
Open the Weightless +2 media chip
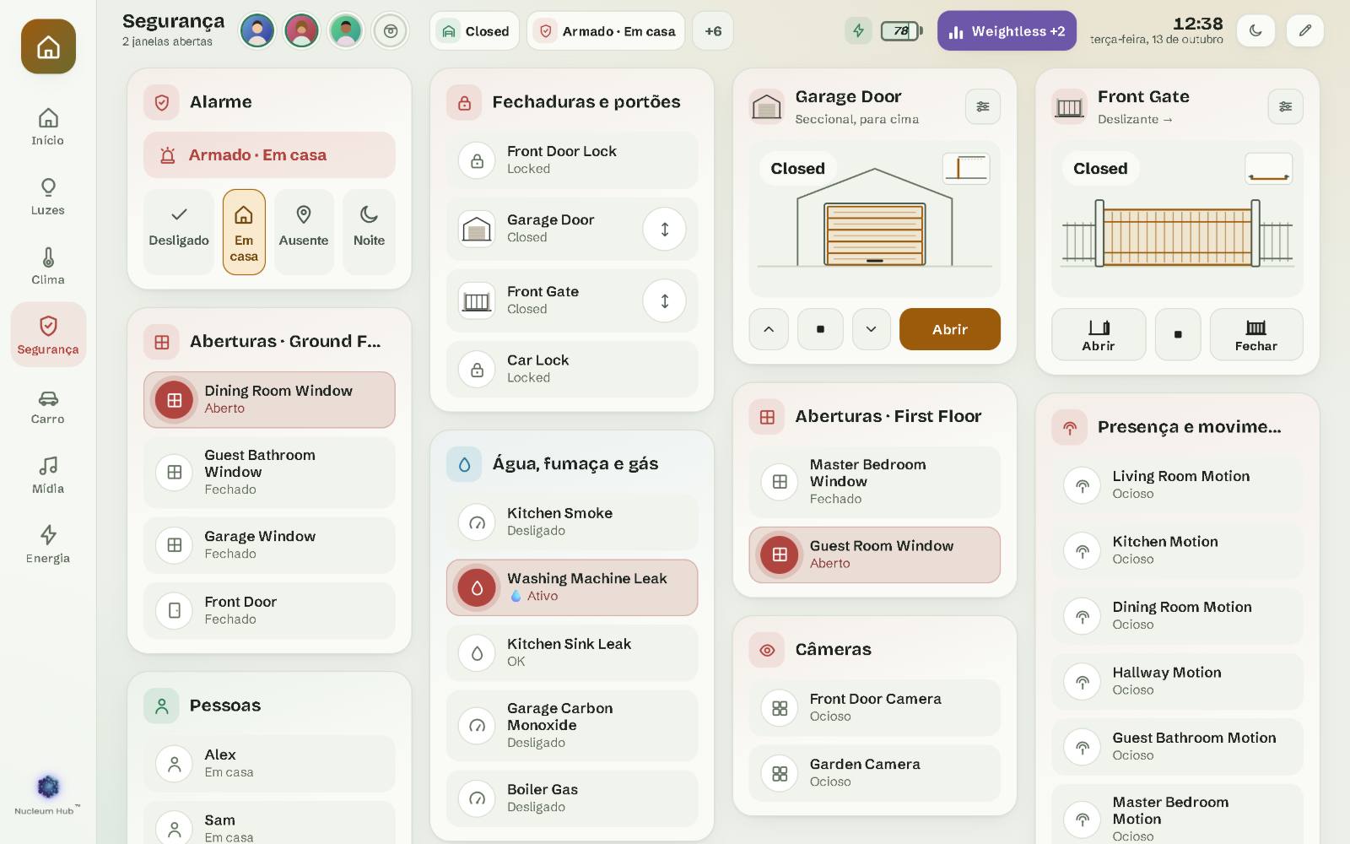pos(1007,31)
